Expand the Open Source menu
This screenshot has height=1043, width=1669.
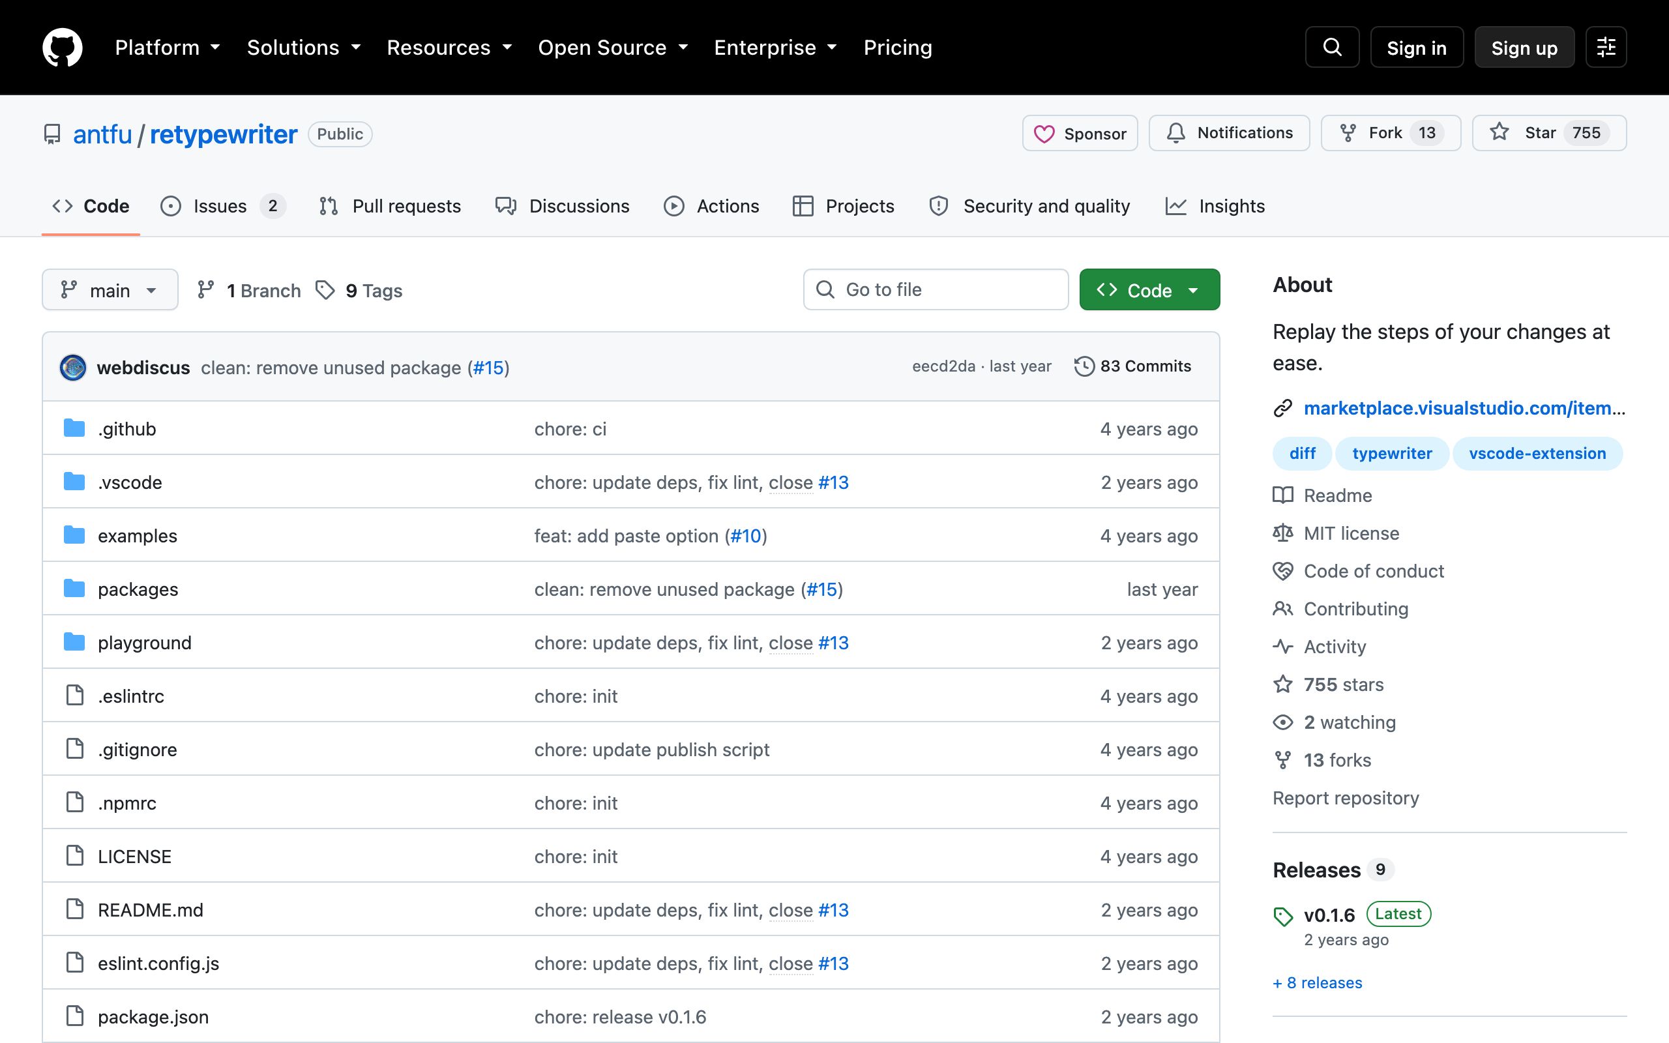pos(613,48)
